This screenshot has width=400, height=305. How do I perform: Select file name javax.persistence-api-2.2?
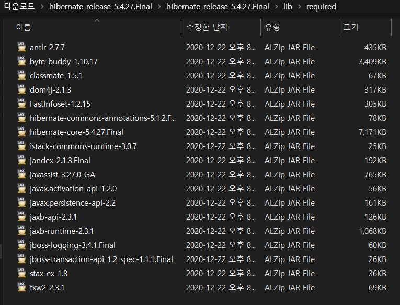73,203
